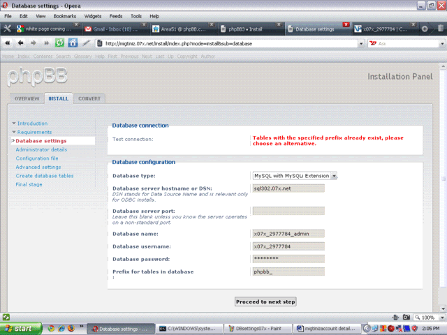Switch to C:\WINDOWS\system taskbar window
The image size is (447, 335).
click(189, 329)
